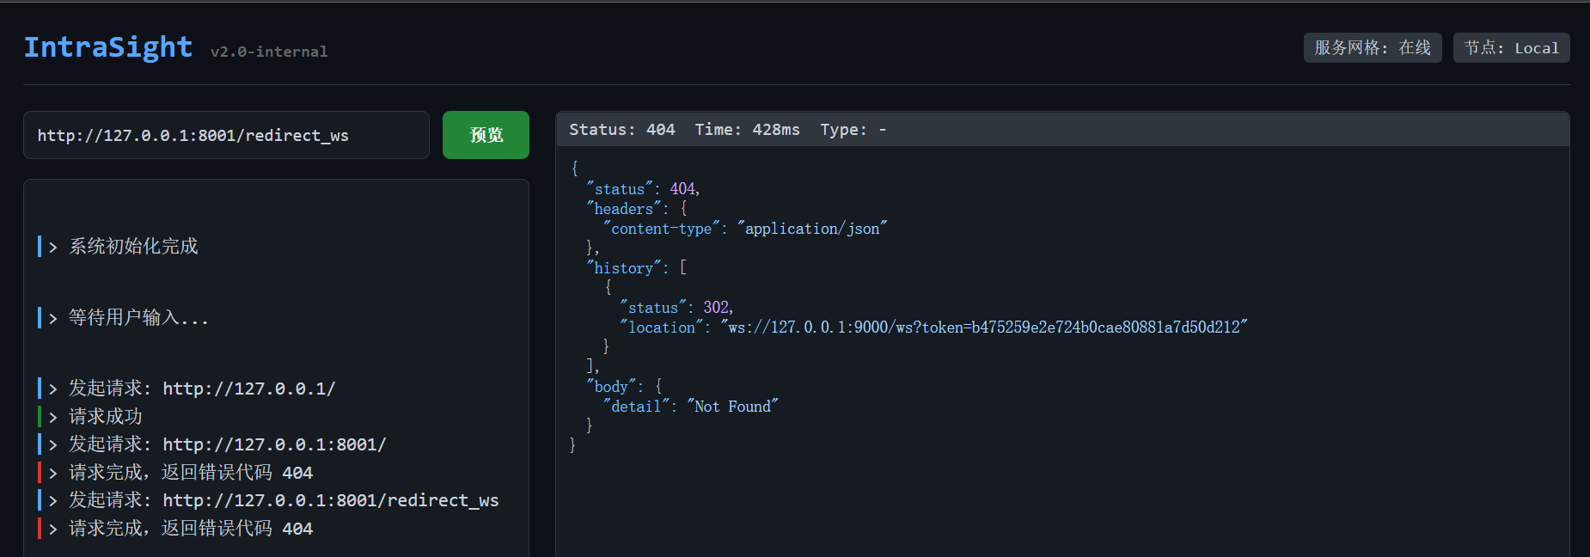Click the ws:// location URL in the response
The height and width of the screenshot is (557, 1590).
click(983, 327)
